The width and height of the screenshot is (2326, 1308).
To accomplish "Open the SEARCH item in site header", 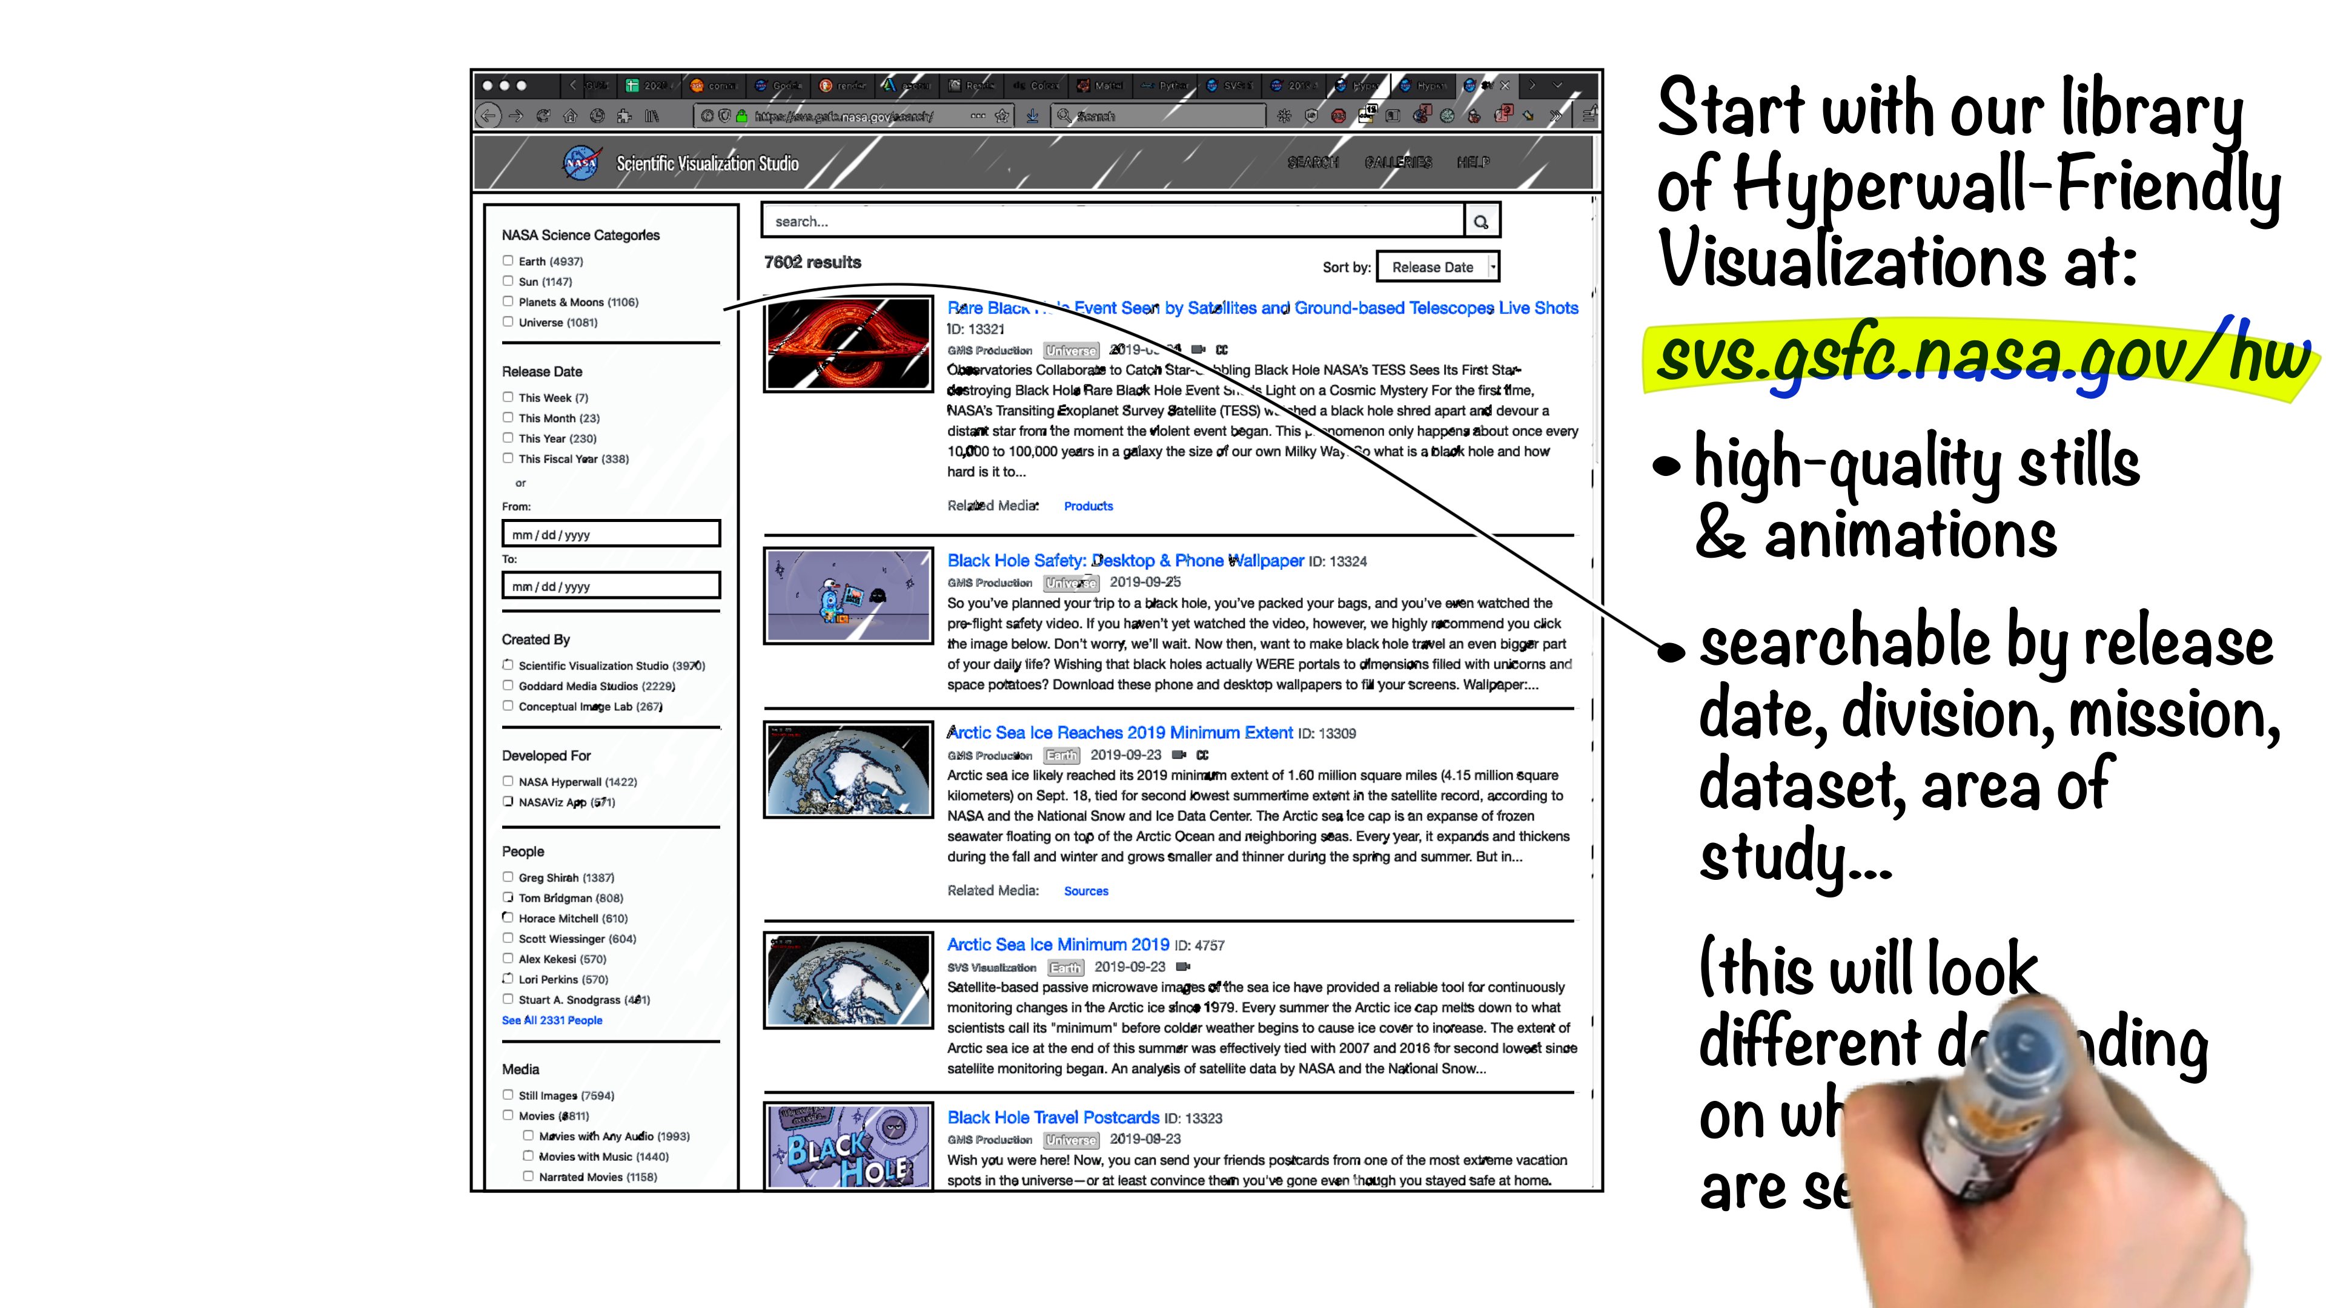I will point(1313,162).
